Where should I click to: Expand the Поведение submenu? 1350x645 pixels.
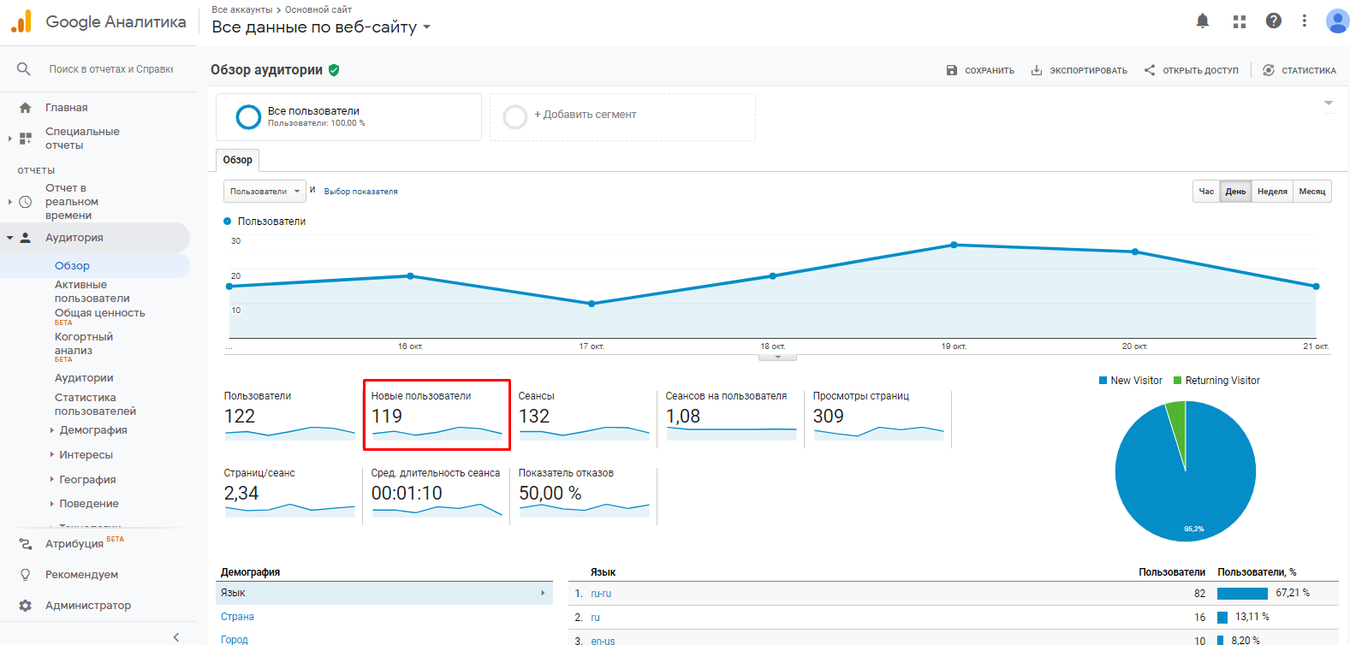[x=52, y=504]
